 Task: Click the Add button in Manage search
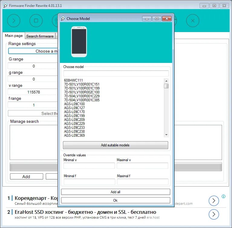pos(27,177)
